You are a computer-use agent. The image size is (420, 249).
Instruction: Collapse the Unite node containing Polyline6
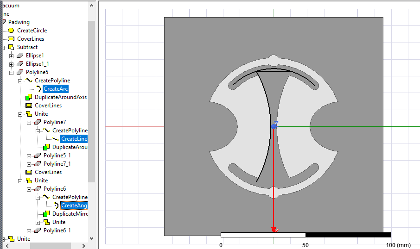click(20, 181)
